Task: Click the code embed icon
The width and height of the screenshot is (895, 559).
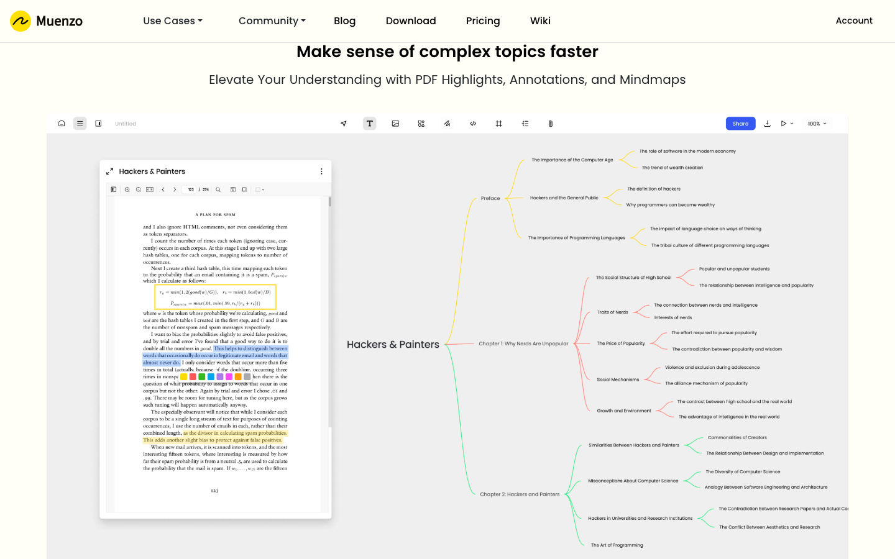Action: click(473, 124)
